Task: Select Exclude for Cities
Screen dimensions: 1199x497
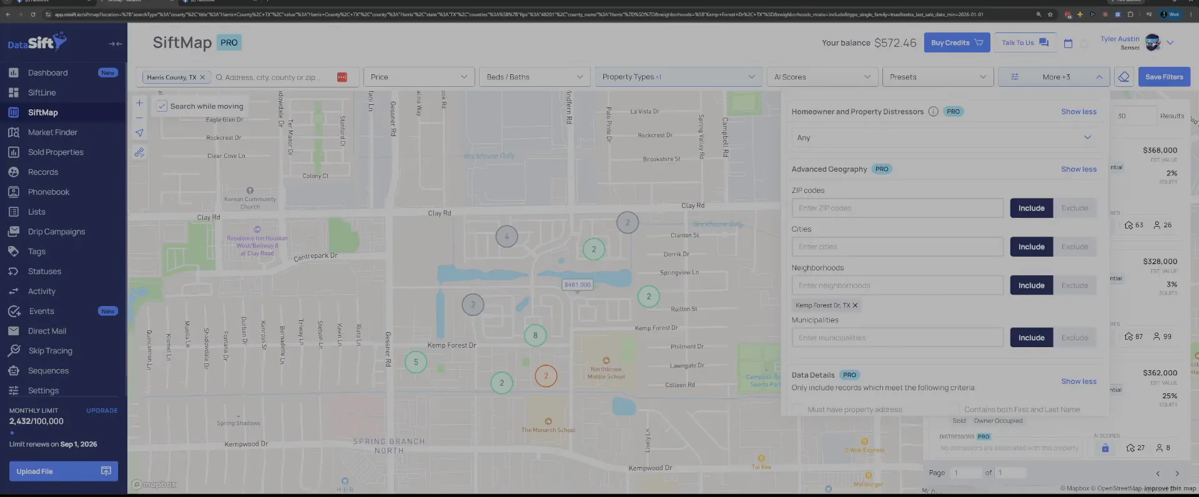Action: [x=1075, y=247]
